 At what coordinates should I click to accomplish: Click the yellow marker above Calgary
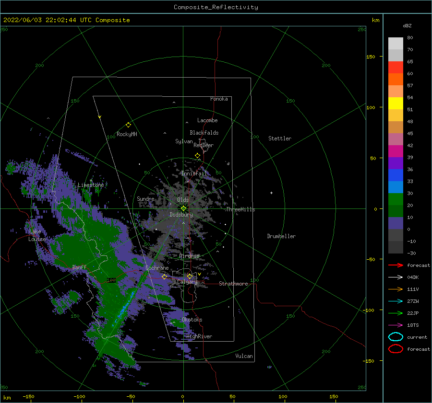190,276
